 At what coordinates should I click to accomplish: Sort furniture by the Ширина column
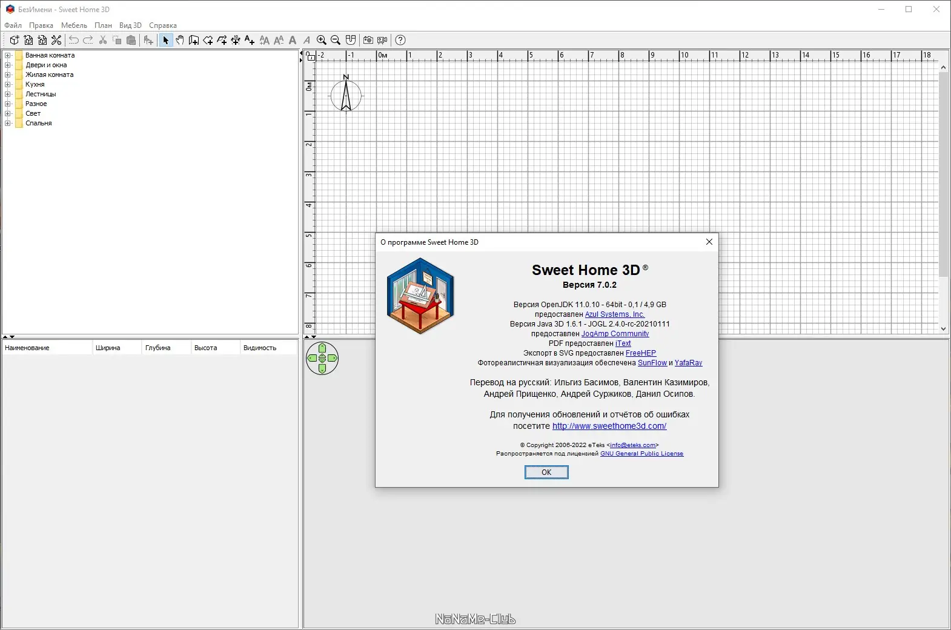point(117,348)
